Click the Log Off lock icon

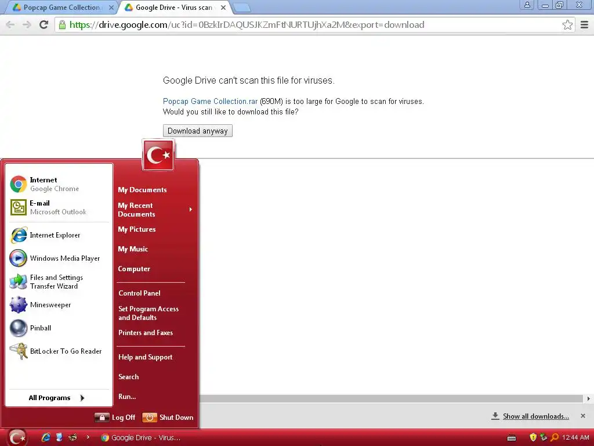pos(102,417)
